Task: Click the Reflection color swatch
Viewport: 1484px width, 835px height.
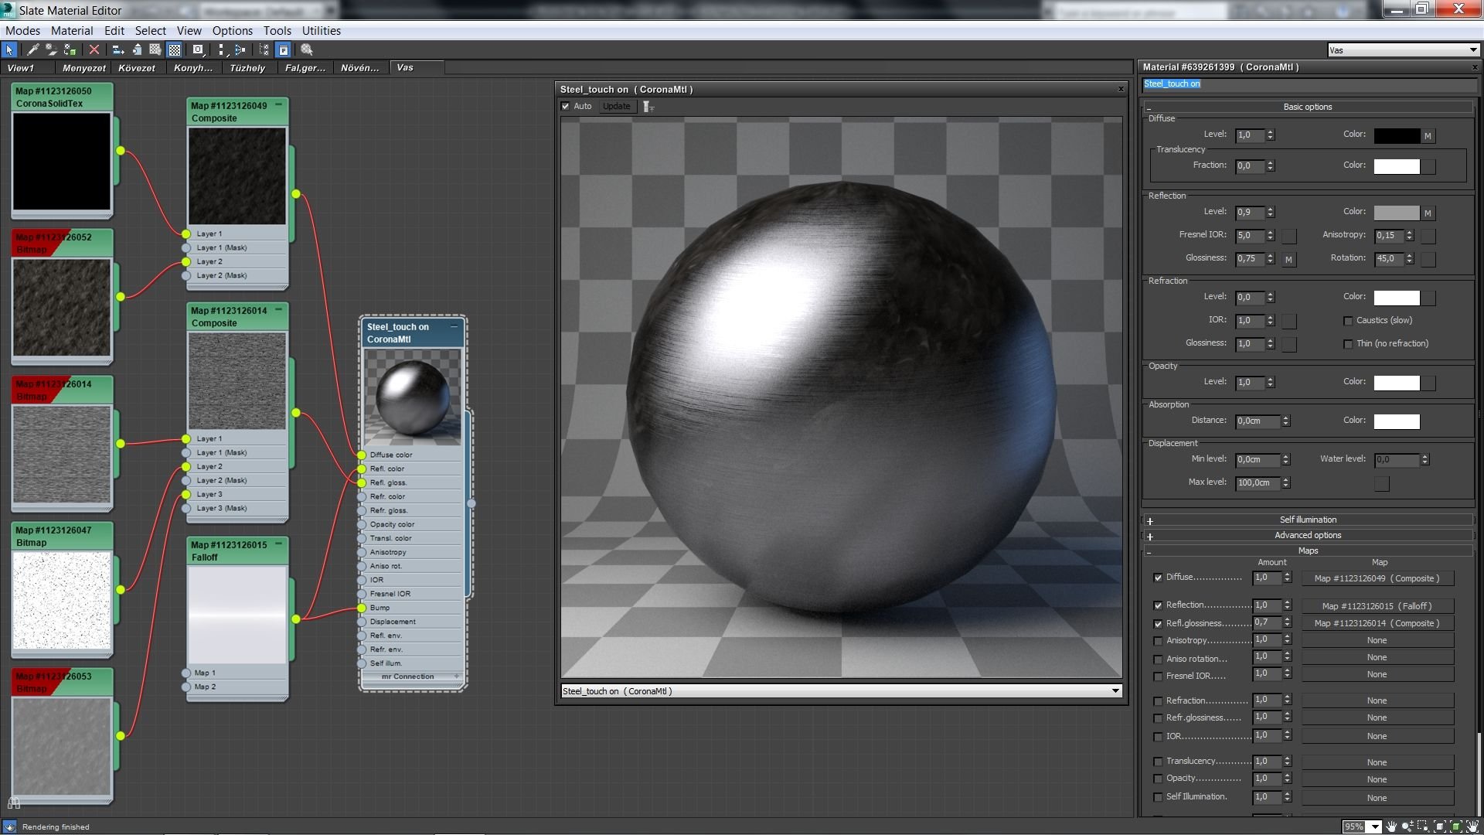Action: [1396, 213]
